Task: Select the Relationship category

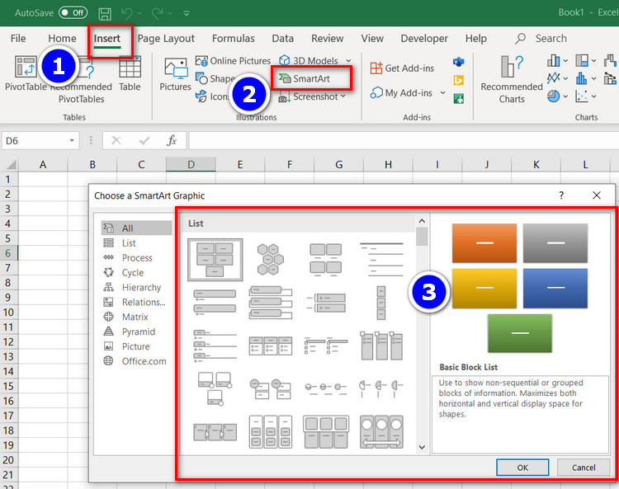Action: 136,302
